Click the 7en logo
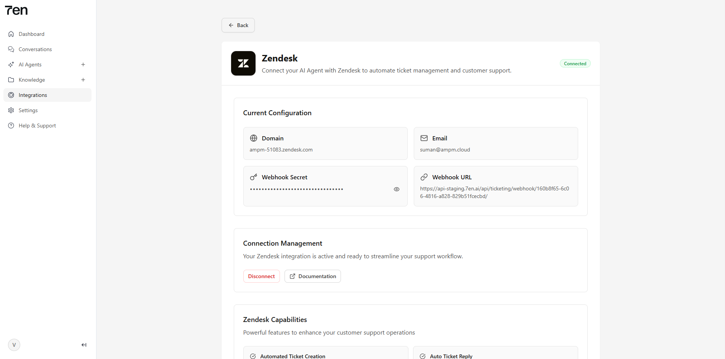This screenshot has height=359, width=725. click(x=16, y=10)
